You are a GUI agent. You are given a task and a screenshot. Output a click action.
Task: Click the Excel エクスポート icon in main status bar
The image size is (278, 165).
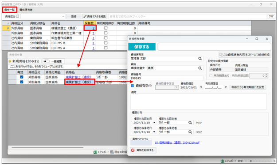click(222, 161)
